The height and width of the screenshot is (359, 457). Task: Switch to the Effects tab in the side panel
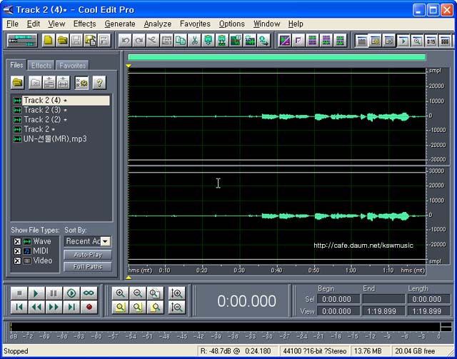coord(41,65)
